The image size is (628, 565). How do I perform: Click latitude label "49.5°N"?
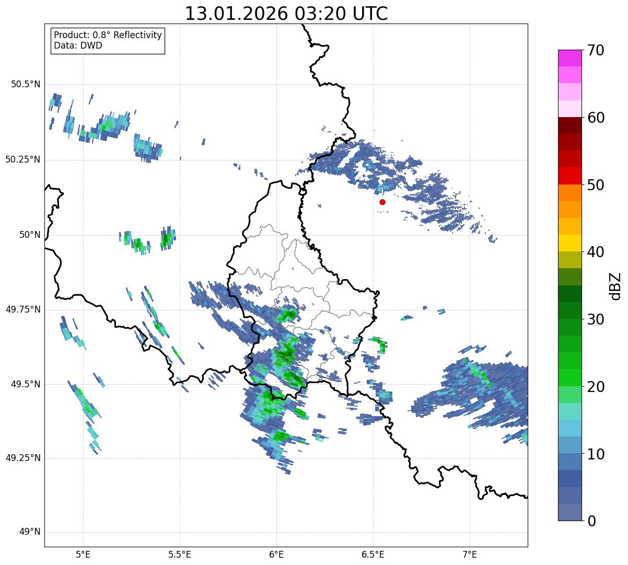pyautogui.click(x=26, y=384)
